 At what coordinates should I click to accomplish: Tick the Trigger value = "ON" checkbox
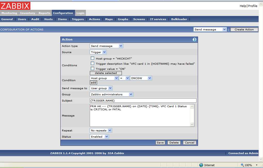92,68
